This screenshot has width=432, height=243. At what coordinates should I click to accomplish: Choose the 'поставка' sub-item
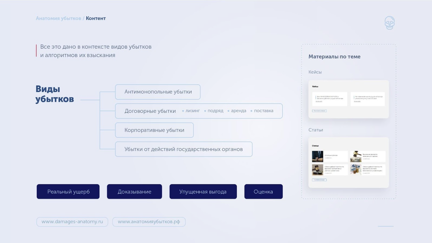click(x=264, y=111)
